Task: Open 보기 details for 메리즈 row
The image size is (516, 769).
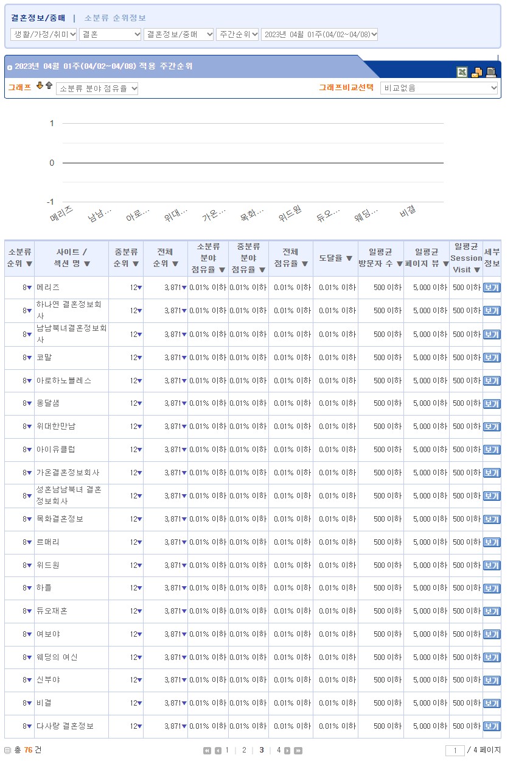Action: 491,288
